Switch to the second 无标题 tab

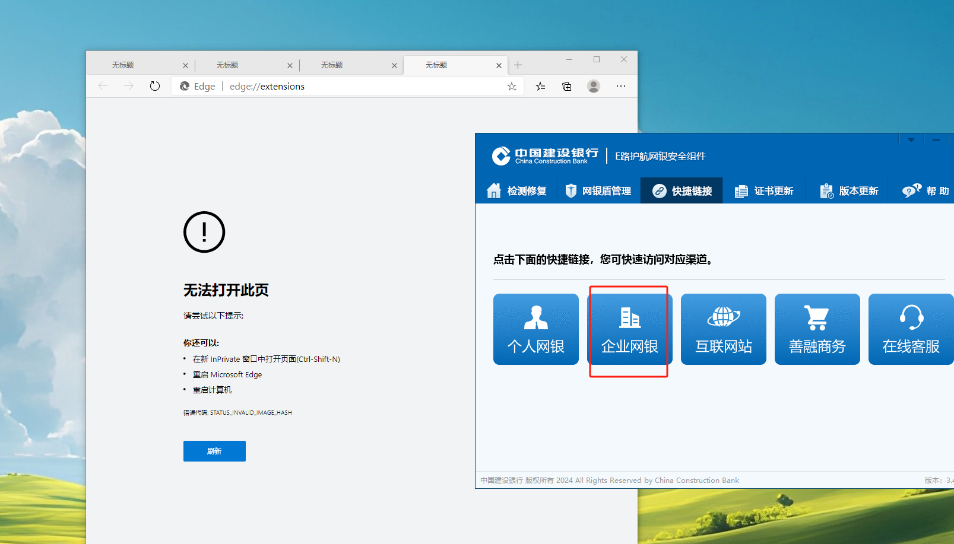click(x=247, y=65)
